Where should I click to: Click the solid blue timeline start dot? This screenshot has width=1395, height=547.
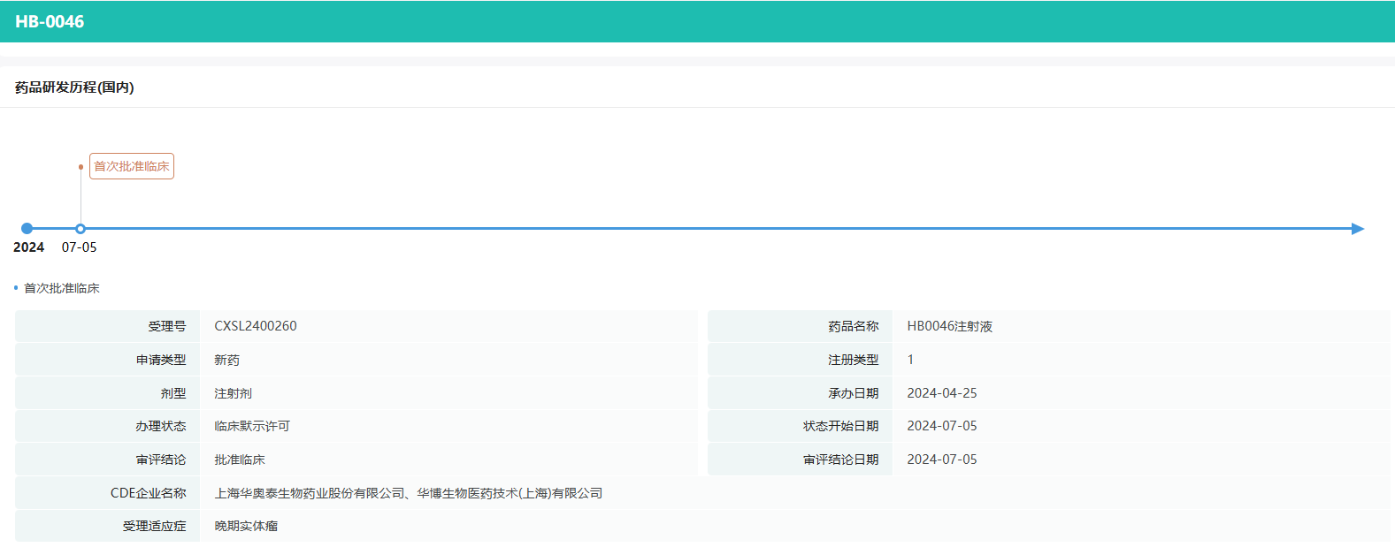[x=27, y=229]
